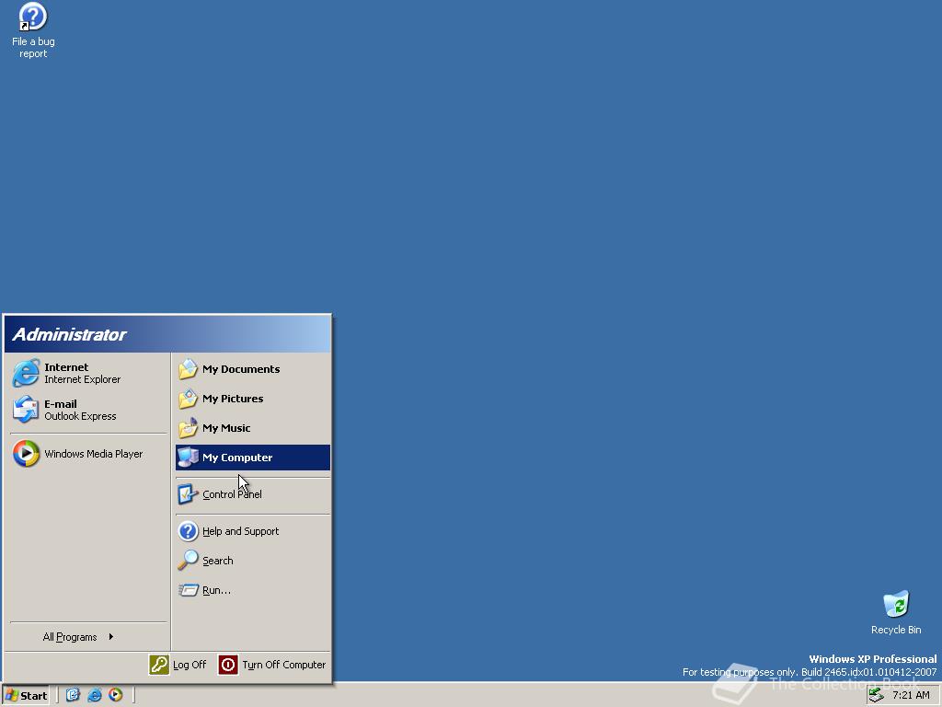Open the File a bug report desktop shortcut
Viewport: 942px width, 707px height.
coord(33,30)
